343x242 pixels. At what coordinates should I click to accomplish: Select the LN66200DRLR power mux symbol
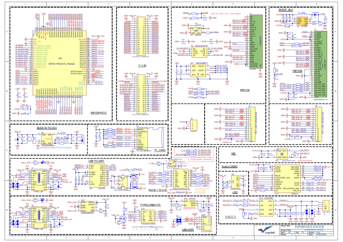(x=87, y=206)
